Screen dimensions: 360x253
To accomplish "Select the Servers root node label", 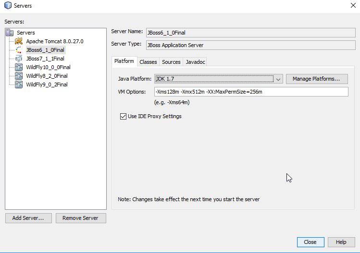I will click(26, 33).
